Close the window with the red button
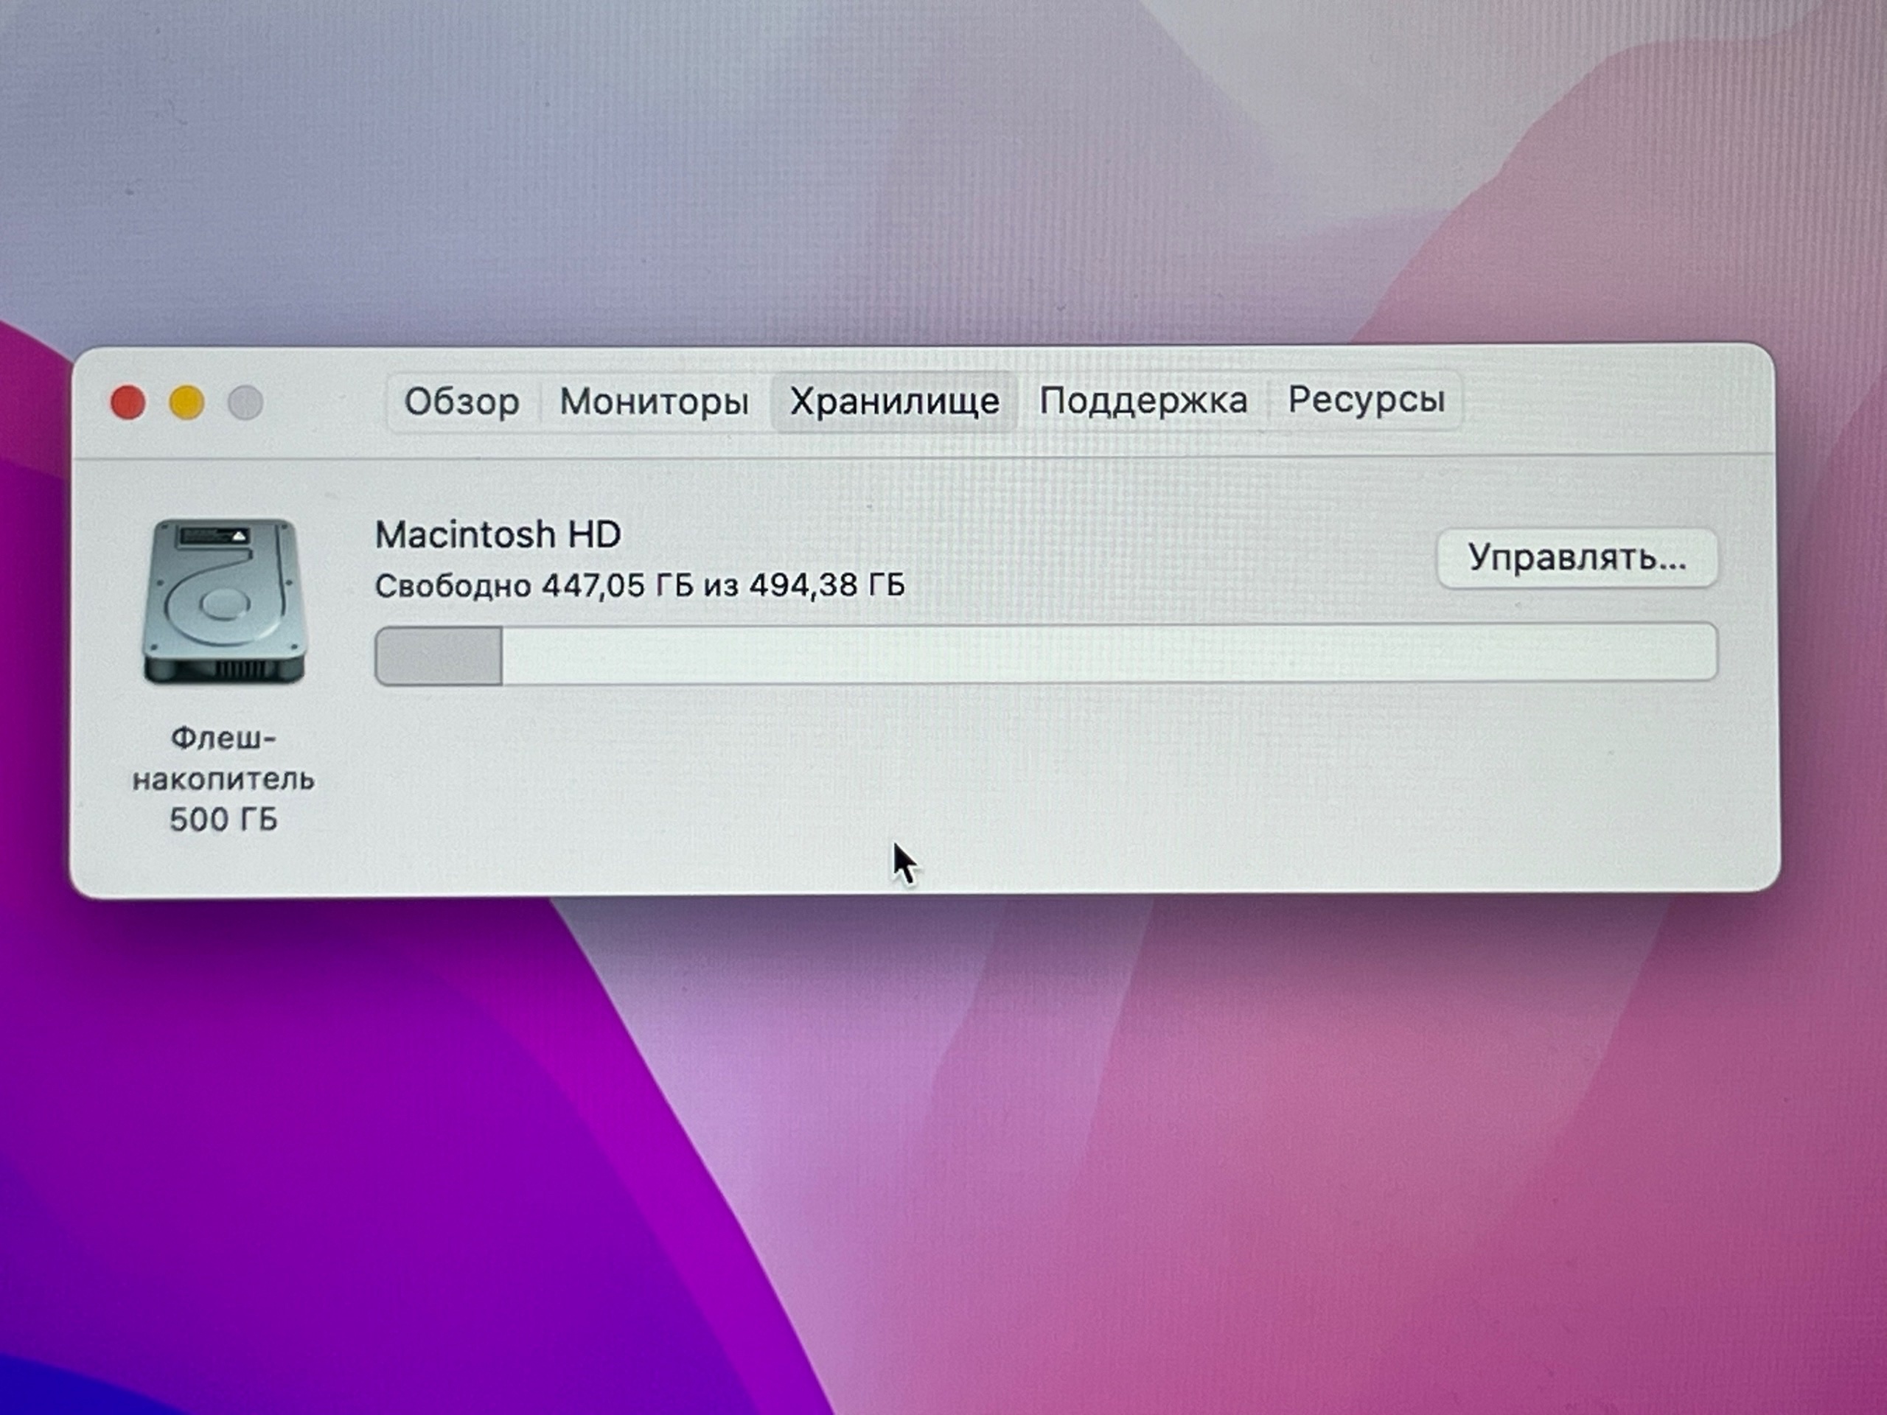Image resolution: width=1887 pixels, height=1415 pixels. pyautogui.click(x=128, y=402)
